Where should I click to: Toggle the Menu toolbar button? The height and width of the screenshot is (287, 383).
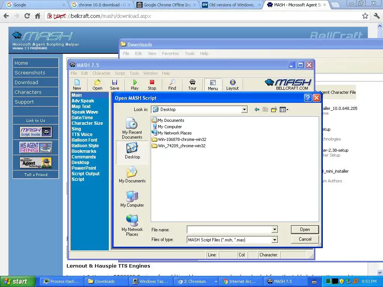(213, 85)
